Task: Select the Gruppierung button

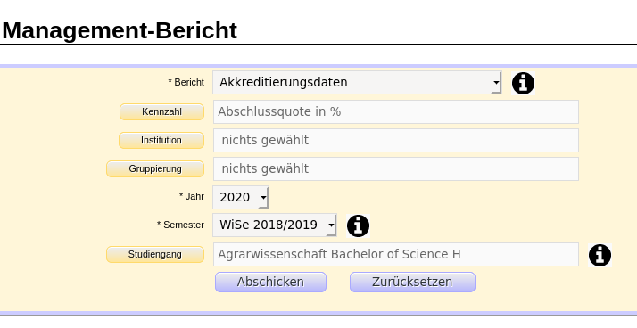Action: pos(155,168)
